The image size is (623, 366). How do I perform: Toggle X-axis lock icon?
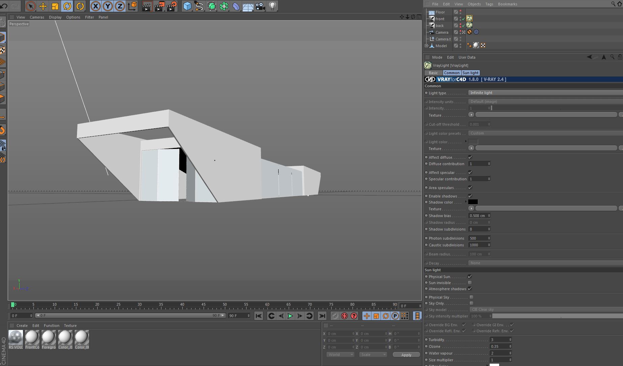point(96,6)
